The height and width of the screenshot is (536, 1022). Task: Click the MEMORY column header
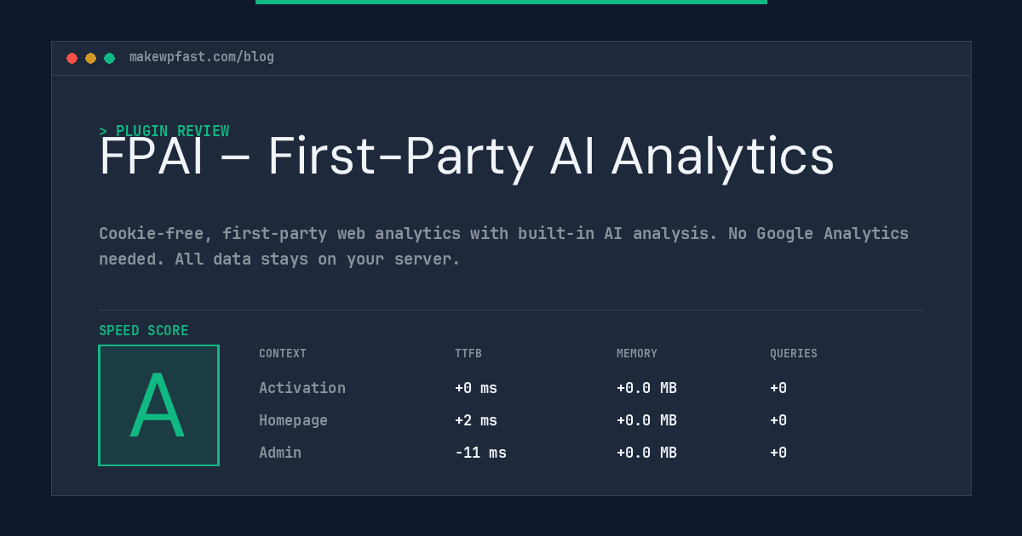[x=637, y=354]
